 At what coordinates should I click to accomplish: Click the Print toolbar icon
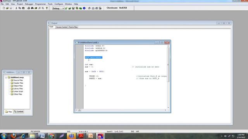coord(29,8)
